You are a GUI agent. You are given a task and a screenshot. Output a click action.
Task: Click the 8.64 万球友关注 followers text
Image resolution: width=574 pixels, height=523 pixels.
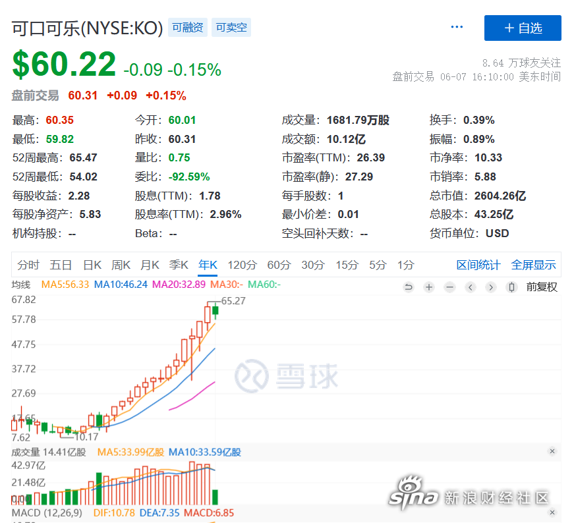click(521, 63)
